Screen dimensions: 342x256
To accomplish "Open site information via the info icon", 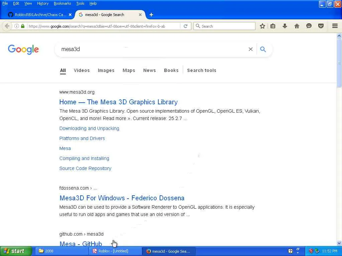I will pos(17,26).
